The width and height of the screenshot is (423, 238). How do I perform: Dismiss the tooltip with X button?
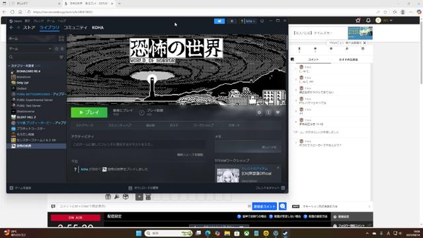pos(364,43)
